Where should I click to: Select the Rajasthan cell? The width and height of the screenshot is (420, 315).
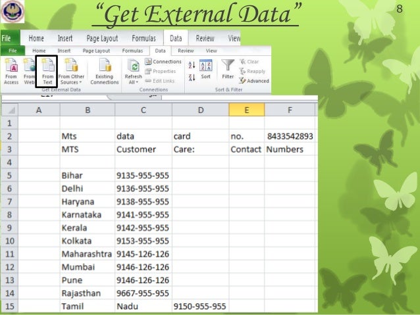pos(88,293)
